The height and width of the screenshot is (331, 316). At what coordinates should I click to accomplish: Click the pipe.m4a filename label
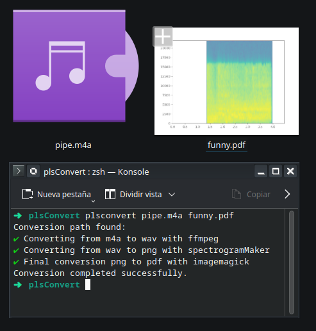[73, 145]
